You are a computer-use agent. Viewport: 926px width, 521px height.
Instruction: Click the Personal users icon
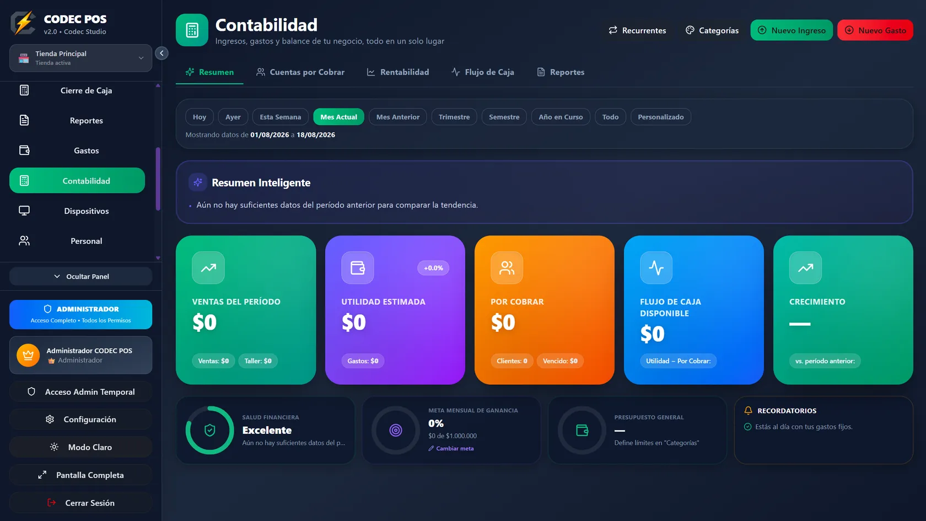point(24,241)
